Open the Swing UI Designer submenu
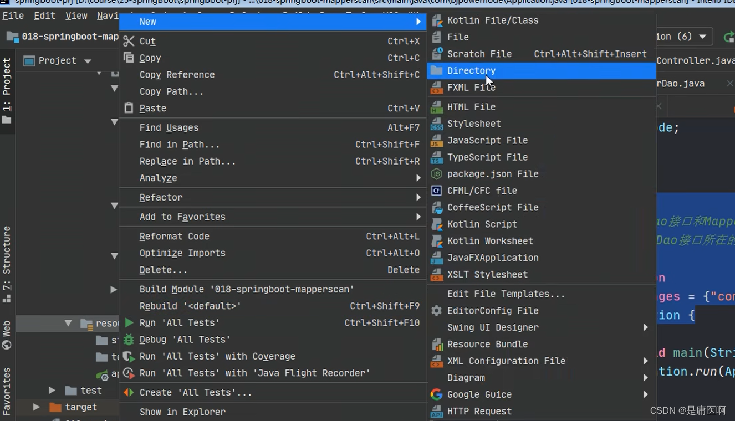The height and width of the screenshot is (421, 735). coord(542,327)
